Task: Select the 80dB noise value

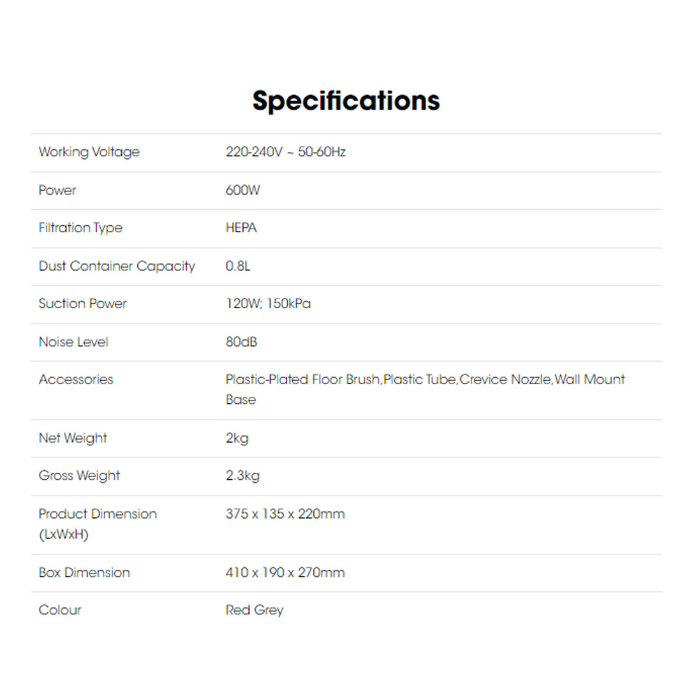Action: coord(241,342)
